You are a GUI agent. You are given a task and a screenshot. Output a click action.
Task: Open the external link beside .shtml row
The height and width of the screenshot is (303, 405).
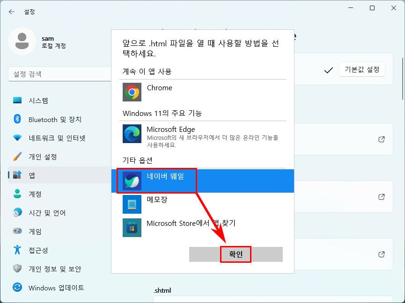381,254
